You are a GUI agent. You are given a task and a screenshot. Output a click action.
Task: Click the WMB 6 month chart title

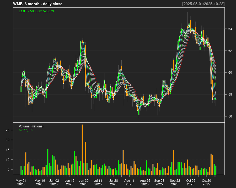tap(38, 4)
